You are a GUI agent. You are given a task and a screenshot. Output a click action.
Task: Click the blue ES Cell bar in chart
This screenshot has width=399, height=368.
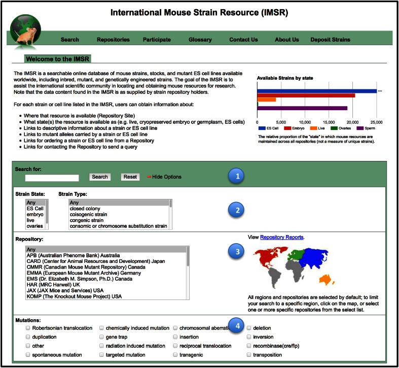click(317, 91)
